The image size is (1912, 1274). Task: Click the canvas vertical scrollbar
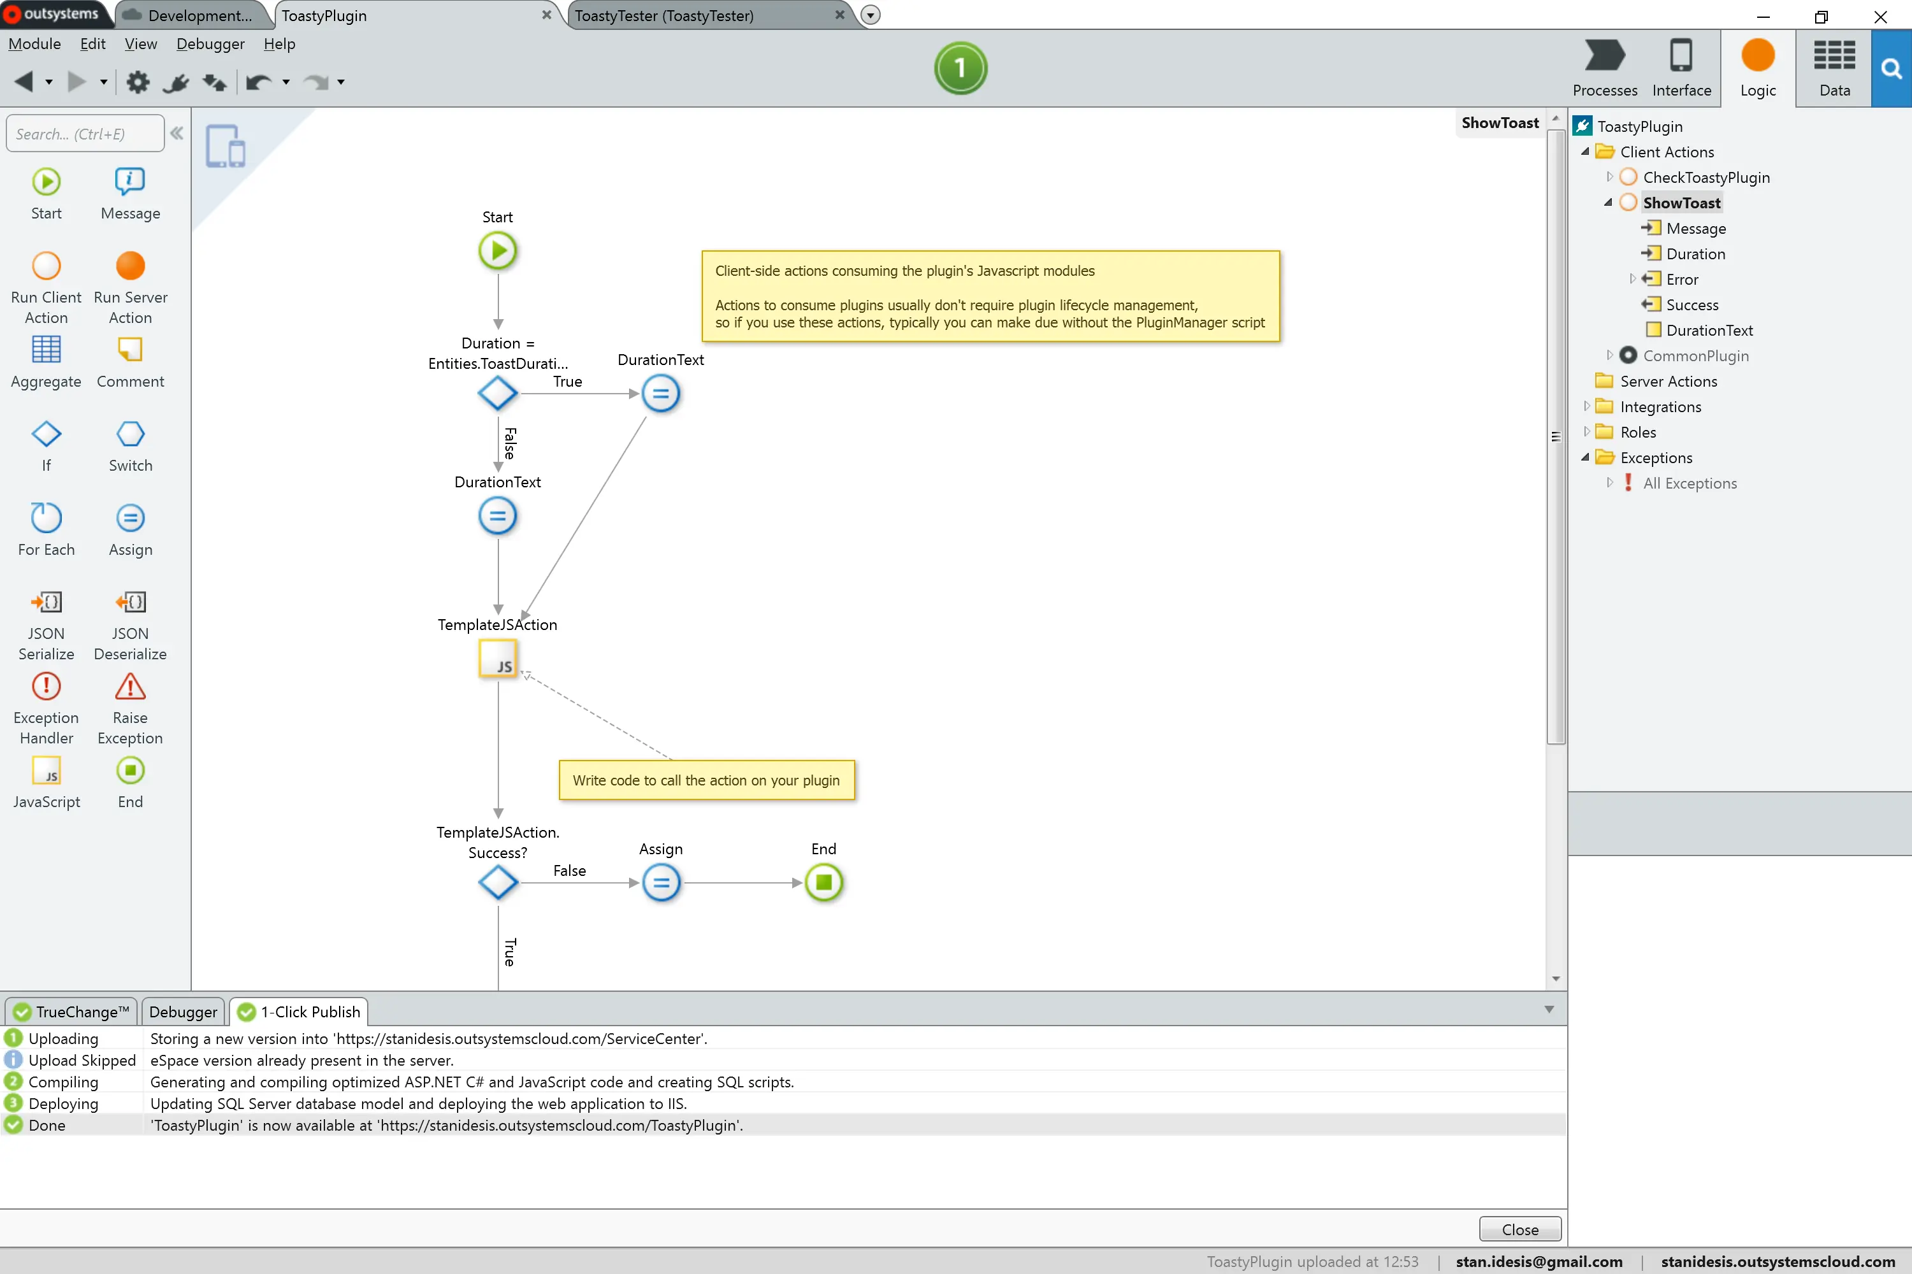click(1556, 437)
